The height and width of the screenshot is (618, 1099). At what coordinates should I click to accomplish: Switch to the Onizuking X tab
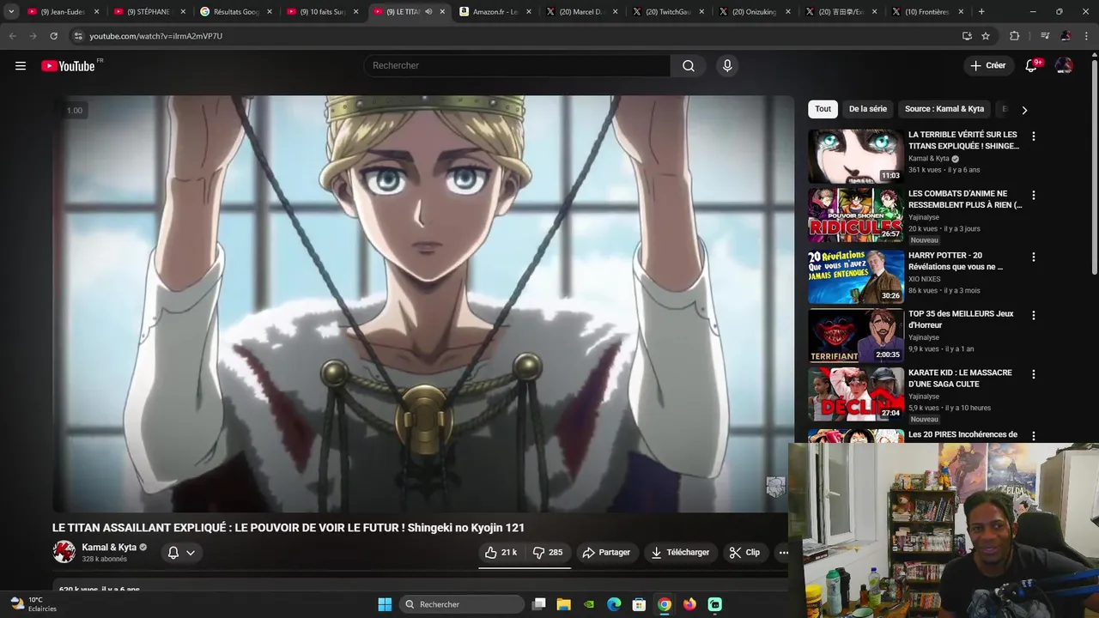[x=756, y=12]
